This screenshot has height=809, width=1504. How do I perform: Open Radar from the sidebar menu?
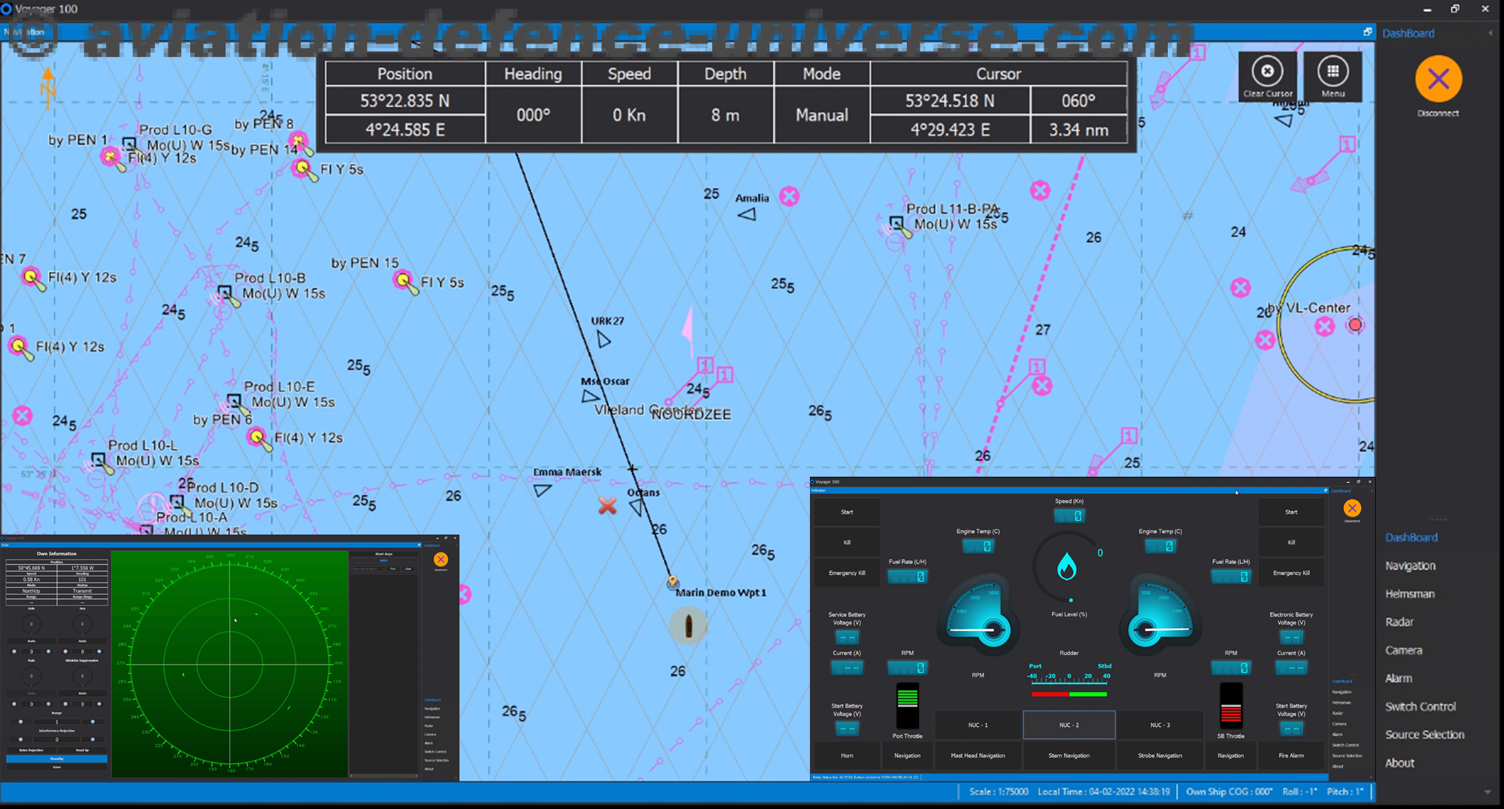pos(1399,622)
